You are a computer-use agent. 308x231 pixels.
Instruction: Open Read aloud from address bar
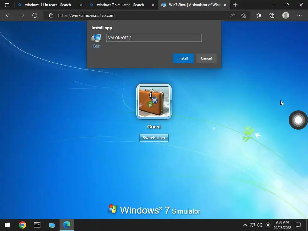click(233, 15)
